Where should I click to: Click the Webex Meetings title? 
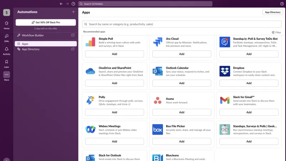pos(109,126)
